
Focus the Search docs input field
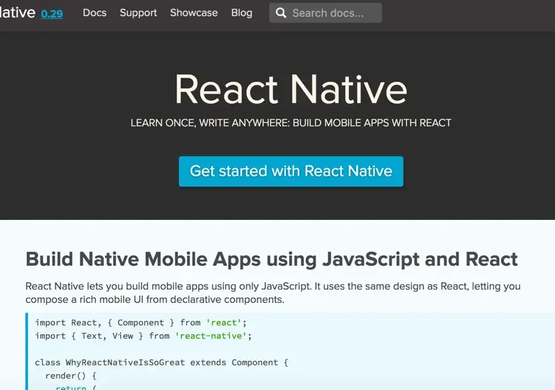tap(326, 13)
